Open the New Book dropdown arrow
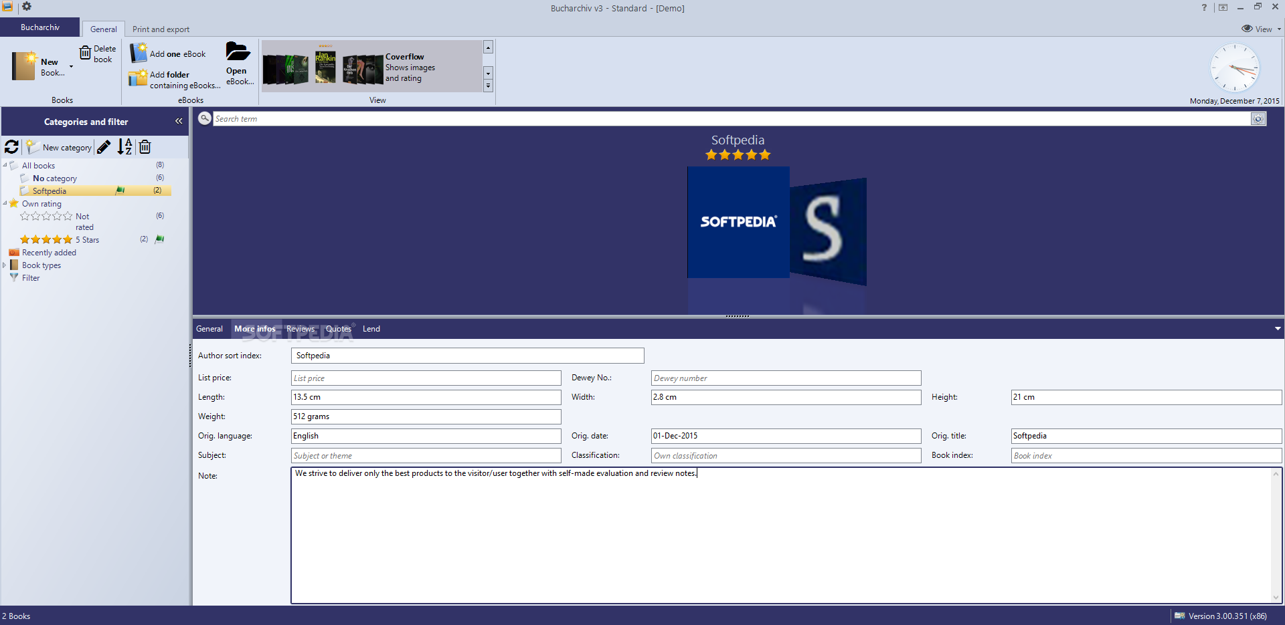The image size is (1285, 625). (x=71, y=67)
